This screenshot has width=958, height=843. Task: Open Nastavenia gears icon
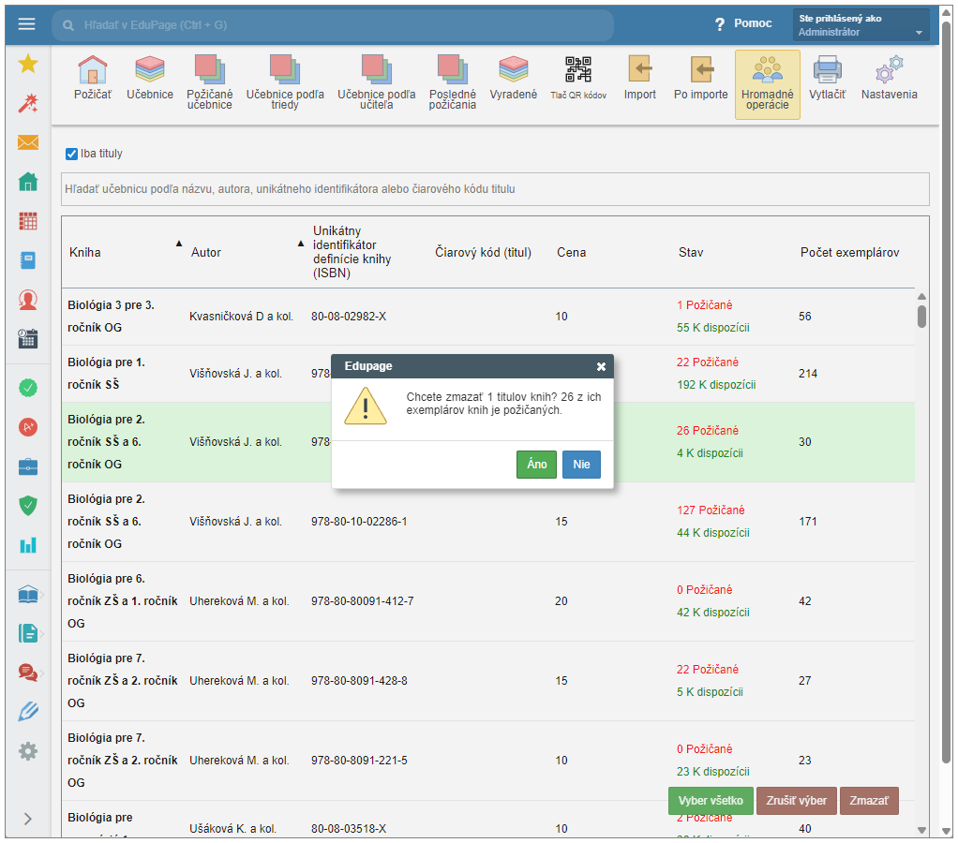pyautogui.click(x=889, y=71)
